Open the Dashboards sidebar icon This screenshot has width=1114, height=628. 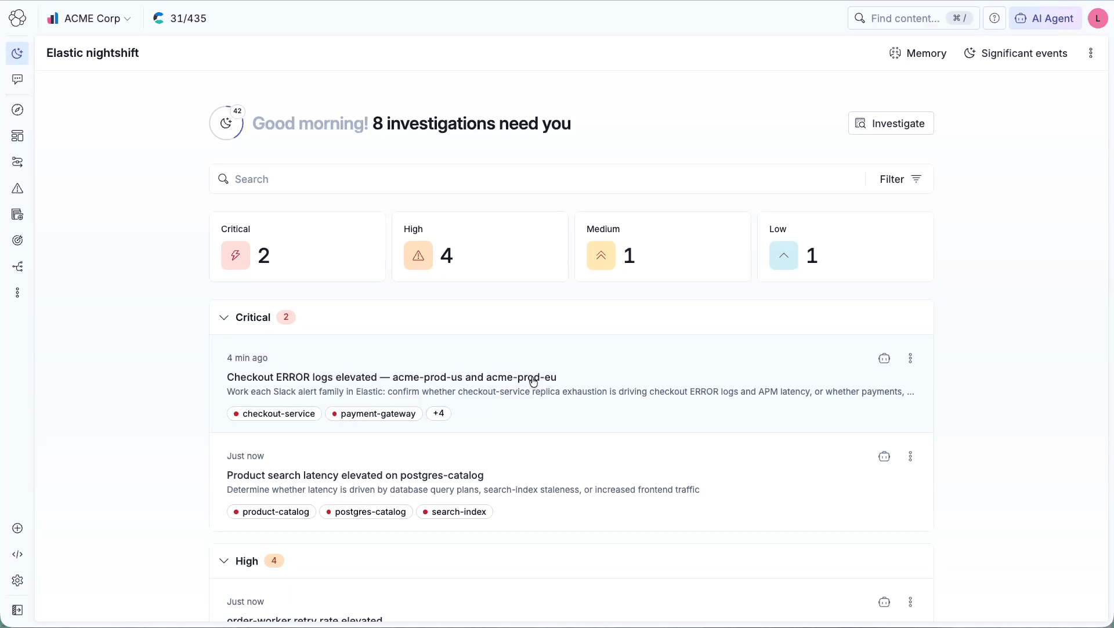point(17,136)
